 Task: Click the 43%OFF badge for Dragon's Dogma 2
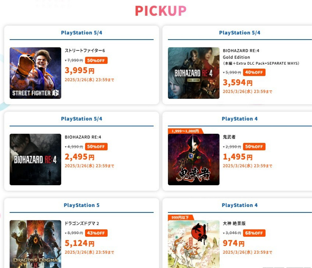point(96,233)
